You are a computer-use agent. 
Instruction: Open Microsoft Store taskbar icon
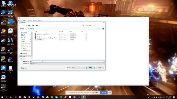[25, 97]
